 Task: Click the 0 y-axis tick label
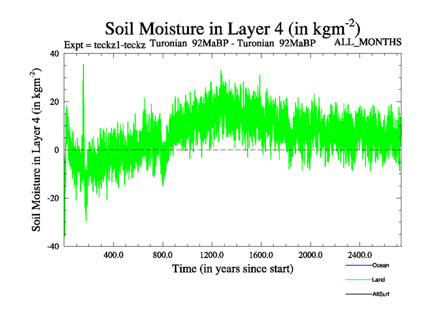[56, 150]
